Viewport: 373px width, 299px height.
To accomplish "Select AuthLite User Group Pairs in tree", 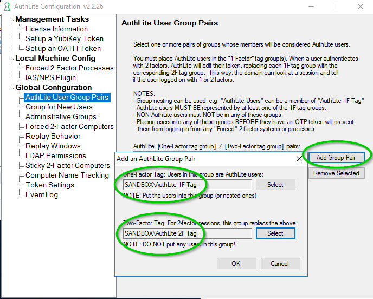I will (x=67, y=97).
